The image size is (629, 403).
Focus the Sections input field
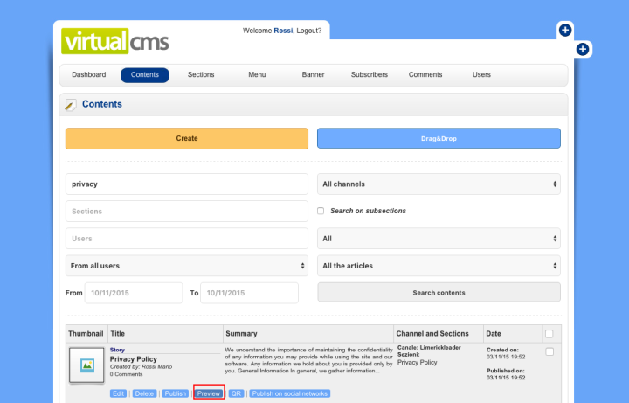click(187, 212)
